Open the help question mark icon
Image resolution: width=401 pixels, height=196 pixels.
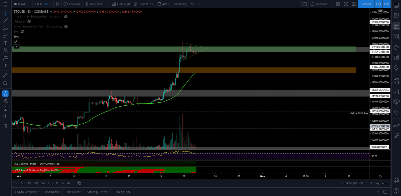click(x=5, y=66)
